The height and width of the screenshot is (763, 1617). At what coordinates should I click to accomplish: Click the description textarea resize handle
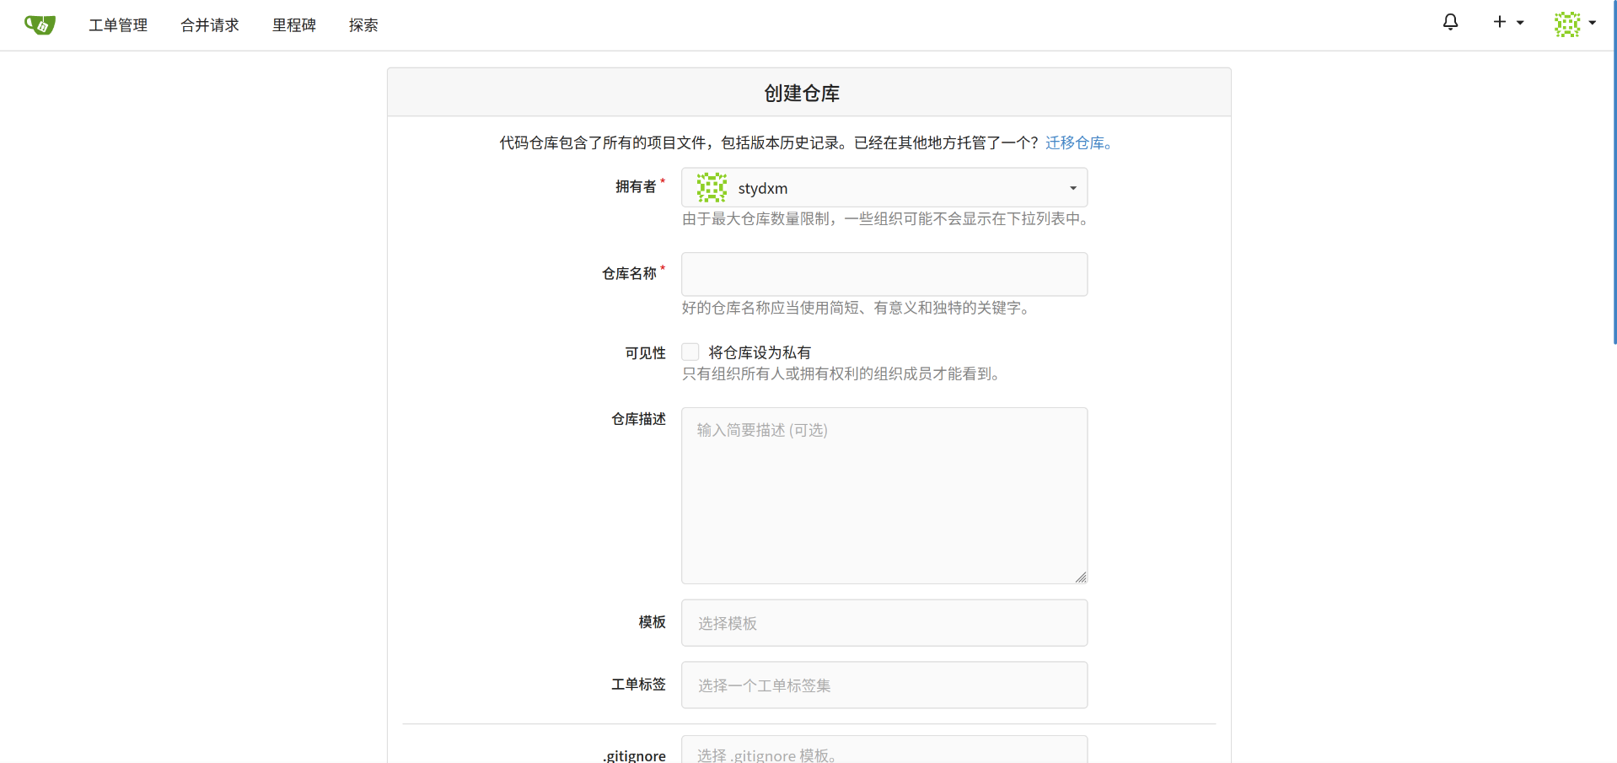1081,578
